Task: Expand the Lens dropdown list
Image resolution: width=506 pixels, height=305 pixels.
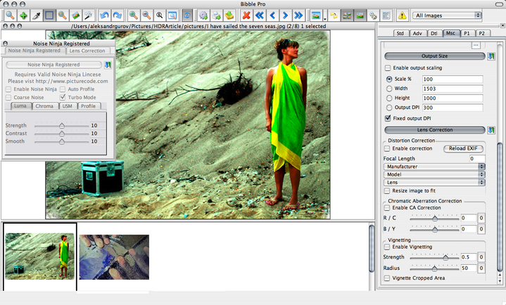Action: pyautogui.click(x=434, y=182)
